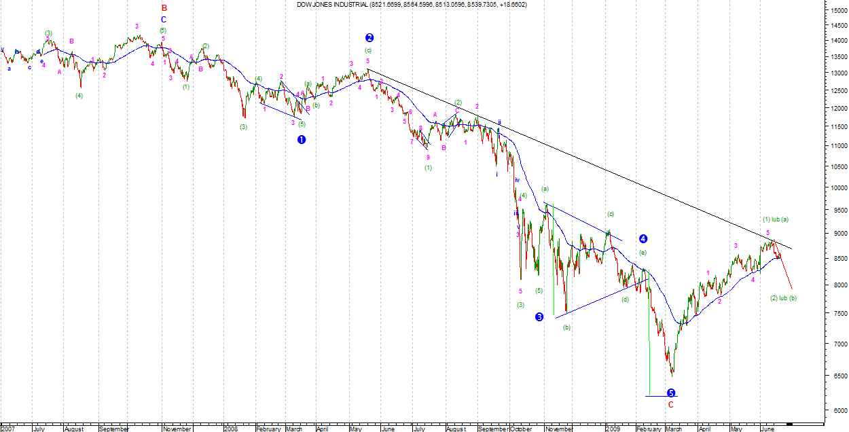Select the blue circled wave 2 marker
This screenshot has height=432, width=849.
click(369, 38)
